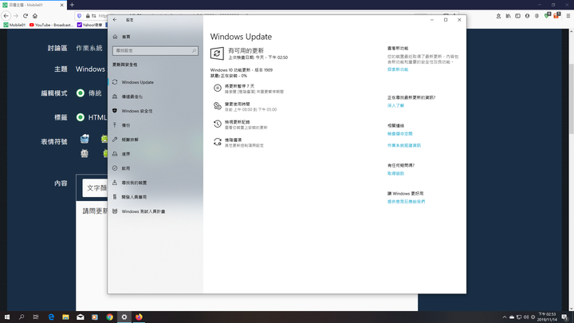
Task: Open Delivery Optimization (傳遞最佳化) in sidebar
Action: (x=132, y=97)
